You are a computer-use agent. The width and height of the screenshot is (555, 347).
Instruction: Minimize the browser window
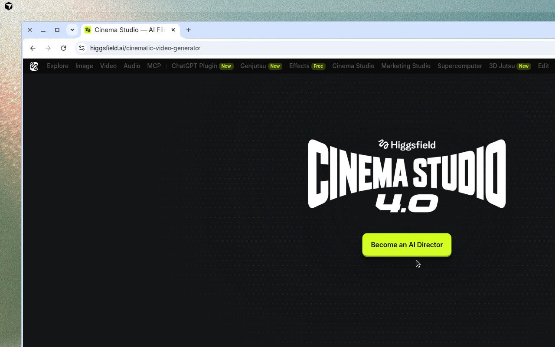coord(43,30)
